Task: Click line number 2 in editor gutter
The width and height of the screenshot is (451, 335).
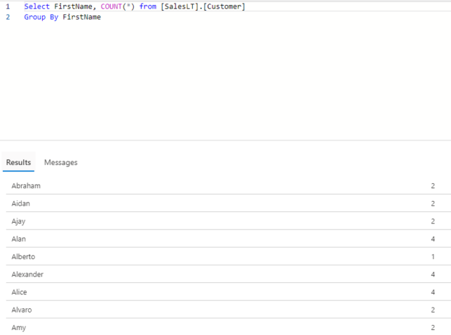Action: [x=8, y=17]
